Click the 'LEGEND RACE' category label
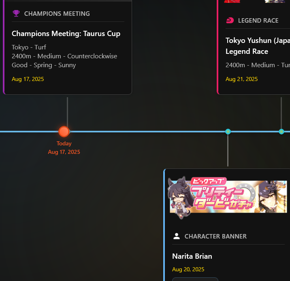The width and height of the screenshot is (290, 281). (x=258, y=21)
